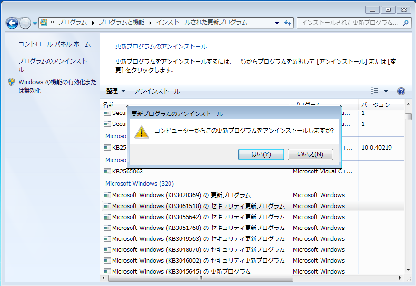Click the search box for installed updates
The width and height of the screenshot is (416, 286).
coord(349,23)
